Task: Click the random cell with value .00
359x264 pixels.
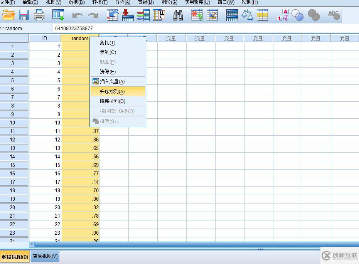Action: [x=80, y=233]
